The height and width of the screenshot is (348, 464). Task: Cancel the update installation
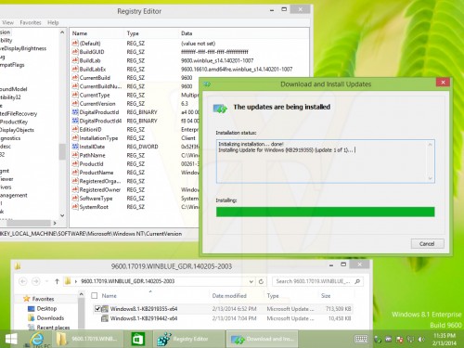pos(428,244)
